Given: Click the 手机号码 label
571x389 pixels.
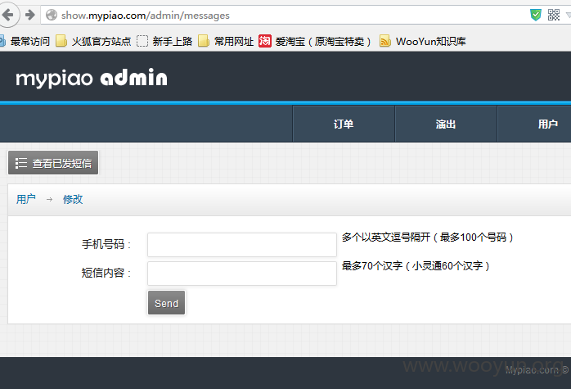Looking at the screenshot, I should point(106,244).
